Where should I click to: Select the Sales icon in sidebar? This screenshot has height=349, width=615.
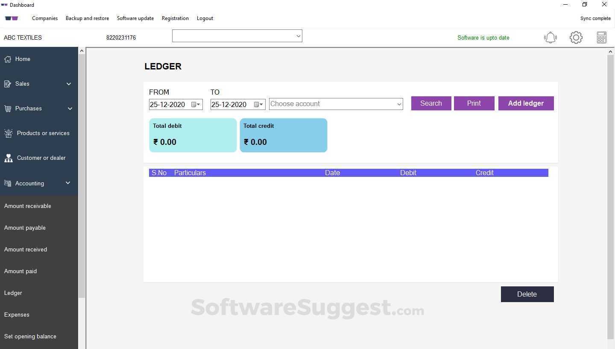[x=8, y=84]
